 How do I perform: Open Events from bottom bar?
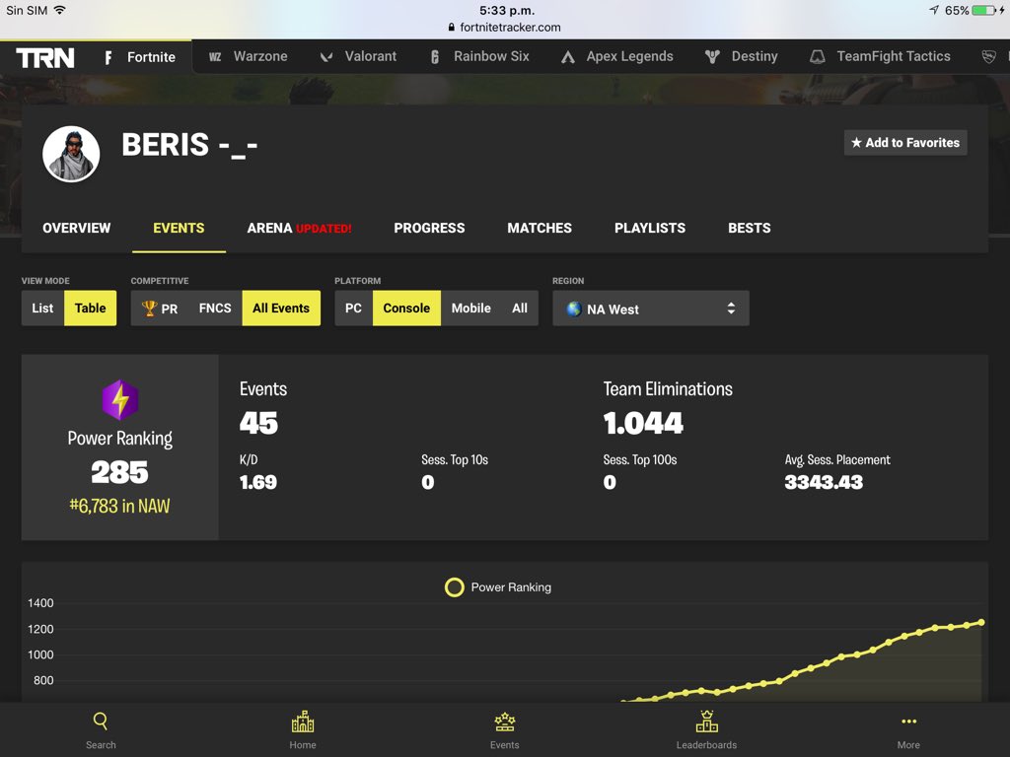click(x=504, y=730)
